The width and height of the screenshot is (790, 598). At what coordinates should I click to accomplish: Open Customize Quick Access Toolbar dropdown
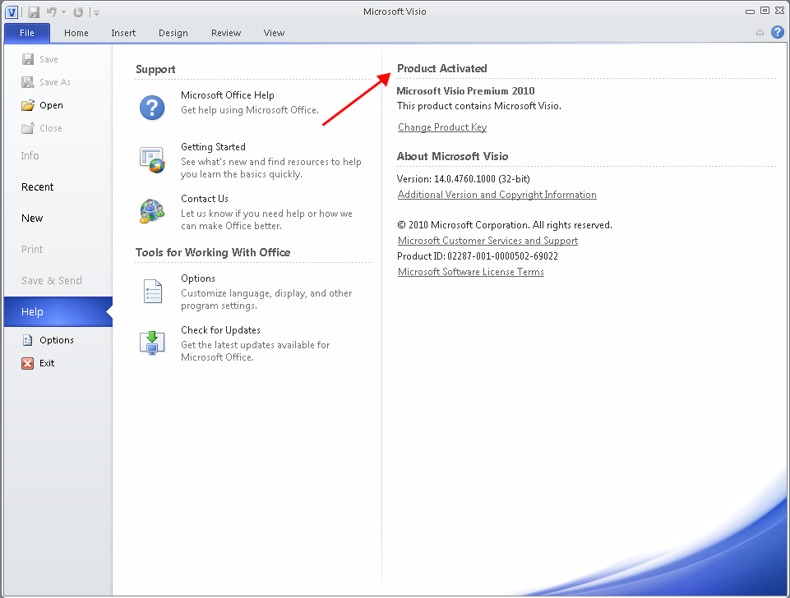pyautogui.click(x=96, y=12)
